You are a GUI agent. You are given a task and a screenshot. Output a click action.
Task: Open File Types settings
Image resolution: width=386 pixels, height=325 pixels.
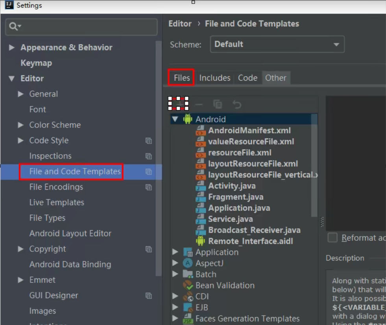47,218
